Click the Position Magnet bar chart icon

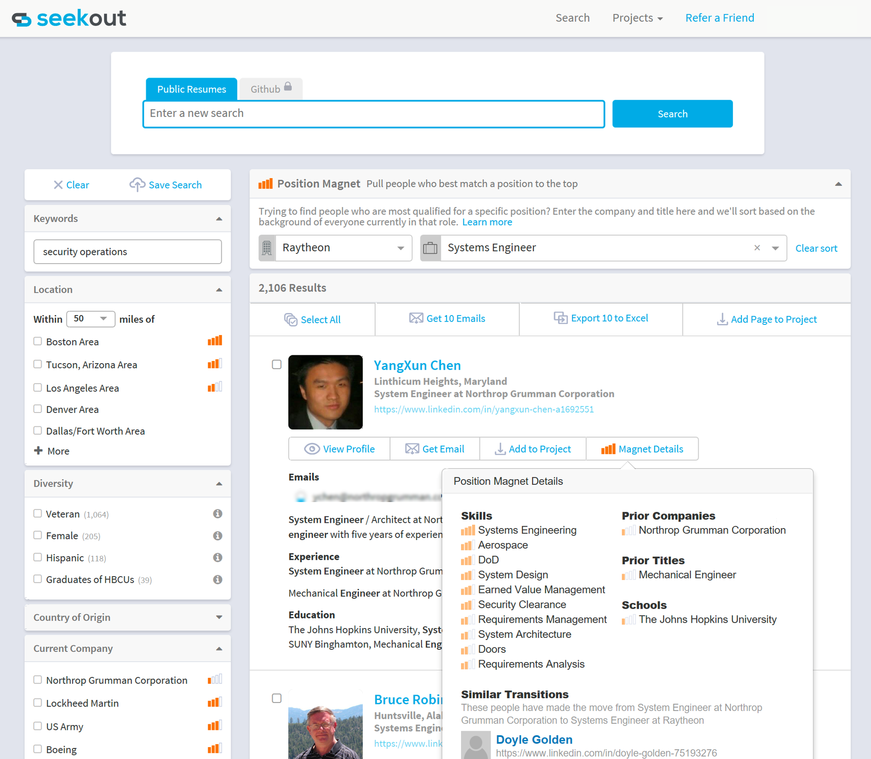[x=265, y=183]
